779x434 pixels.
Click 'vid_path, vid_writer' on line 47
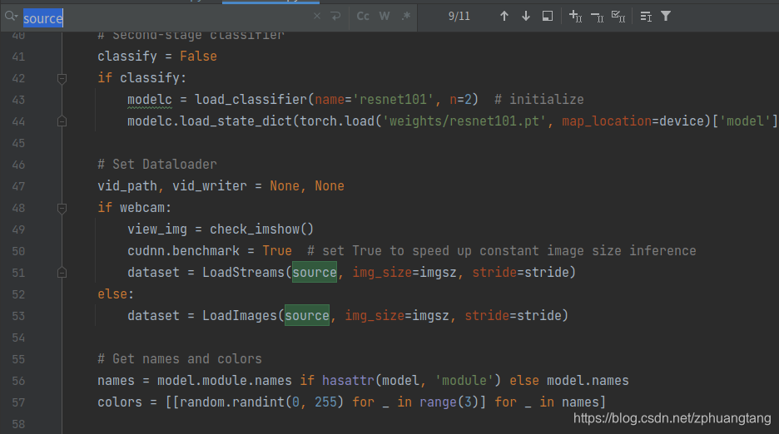tap(172, 185)
